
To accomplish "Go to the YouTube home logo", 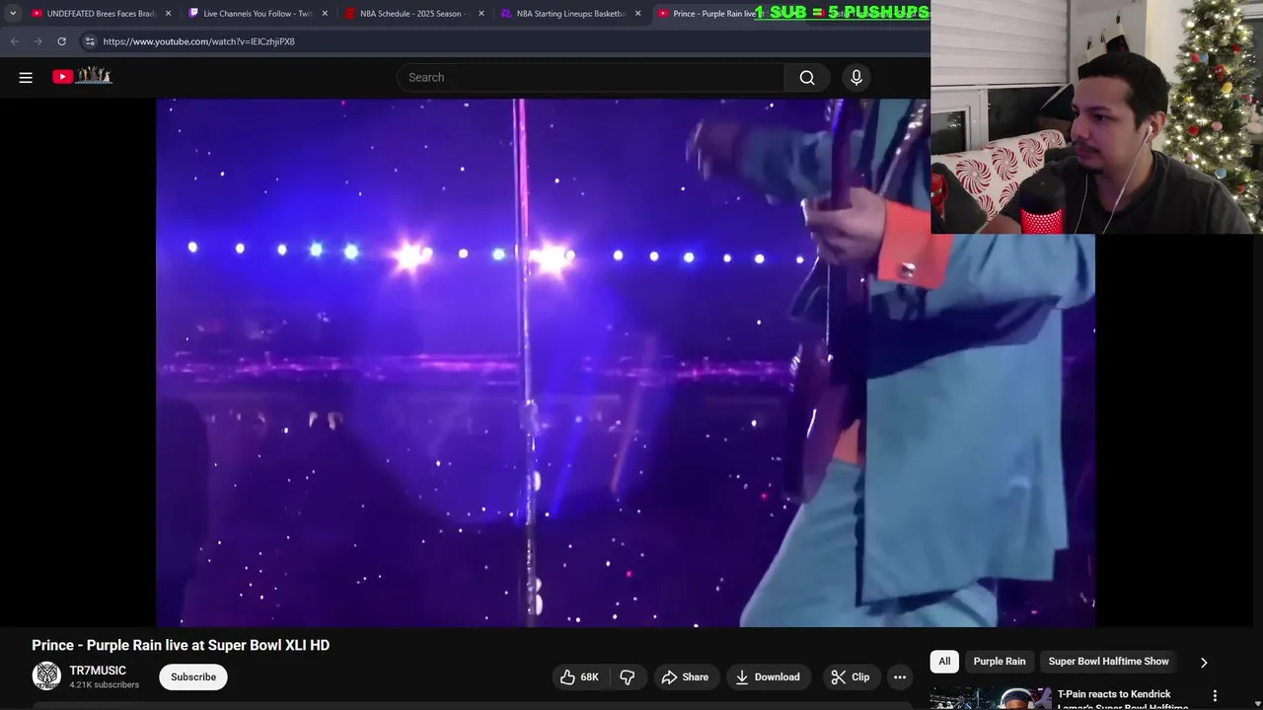I will tap(82, 76).
